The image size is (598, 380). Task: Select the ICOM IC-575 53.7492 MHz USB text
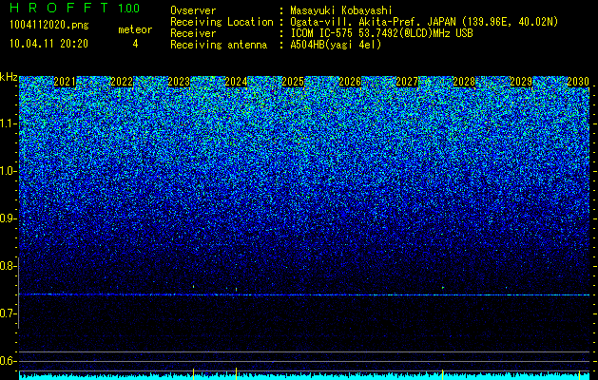coord(381,33)
